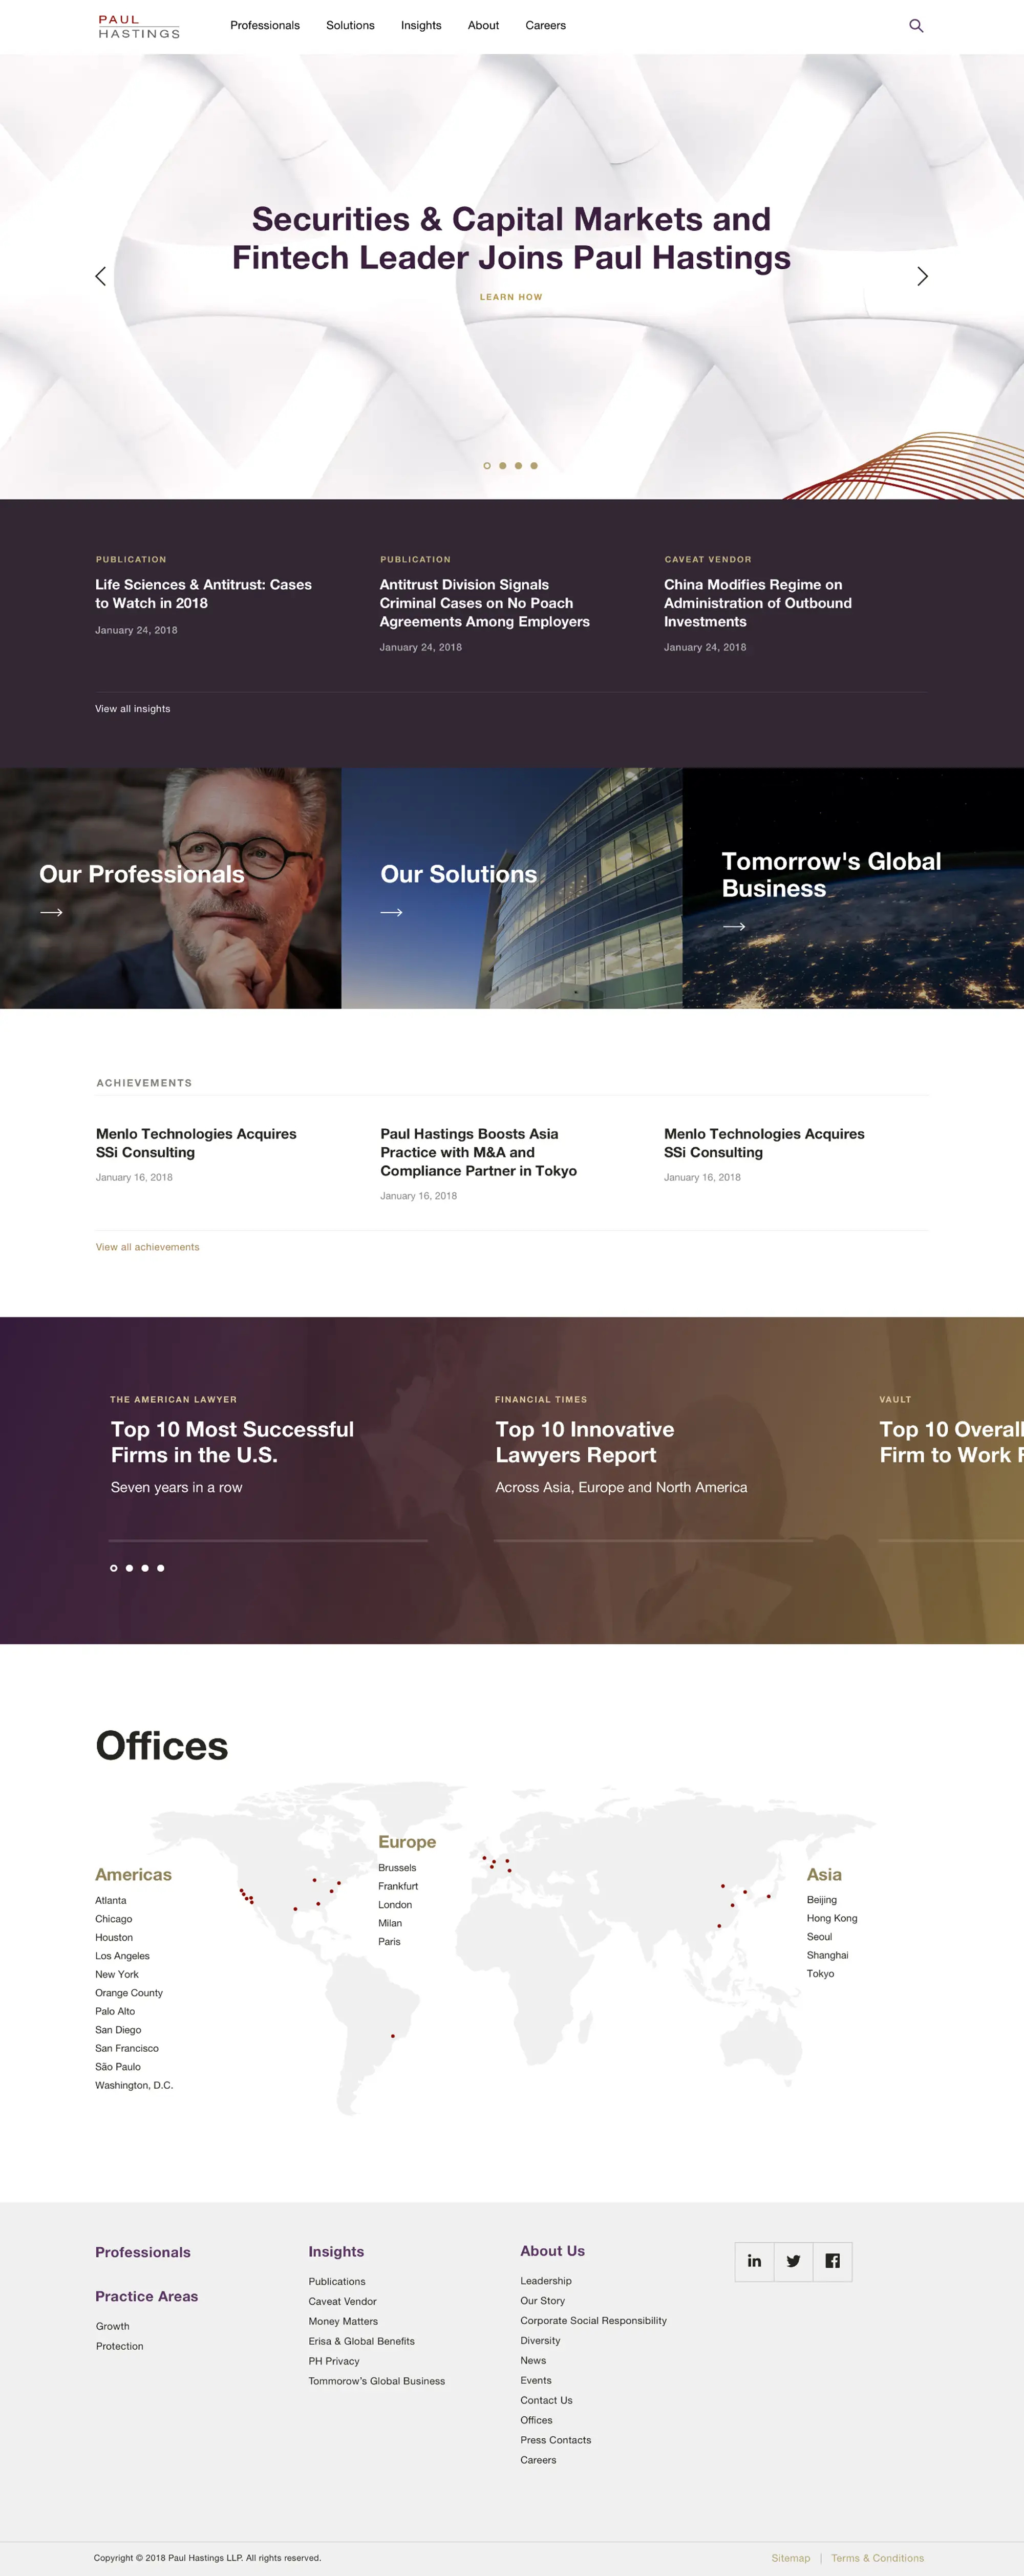
Task: Click the search magnifier icon
Action: tap(915, 26)
